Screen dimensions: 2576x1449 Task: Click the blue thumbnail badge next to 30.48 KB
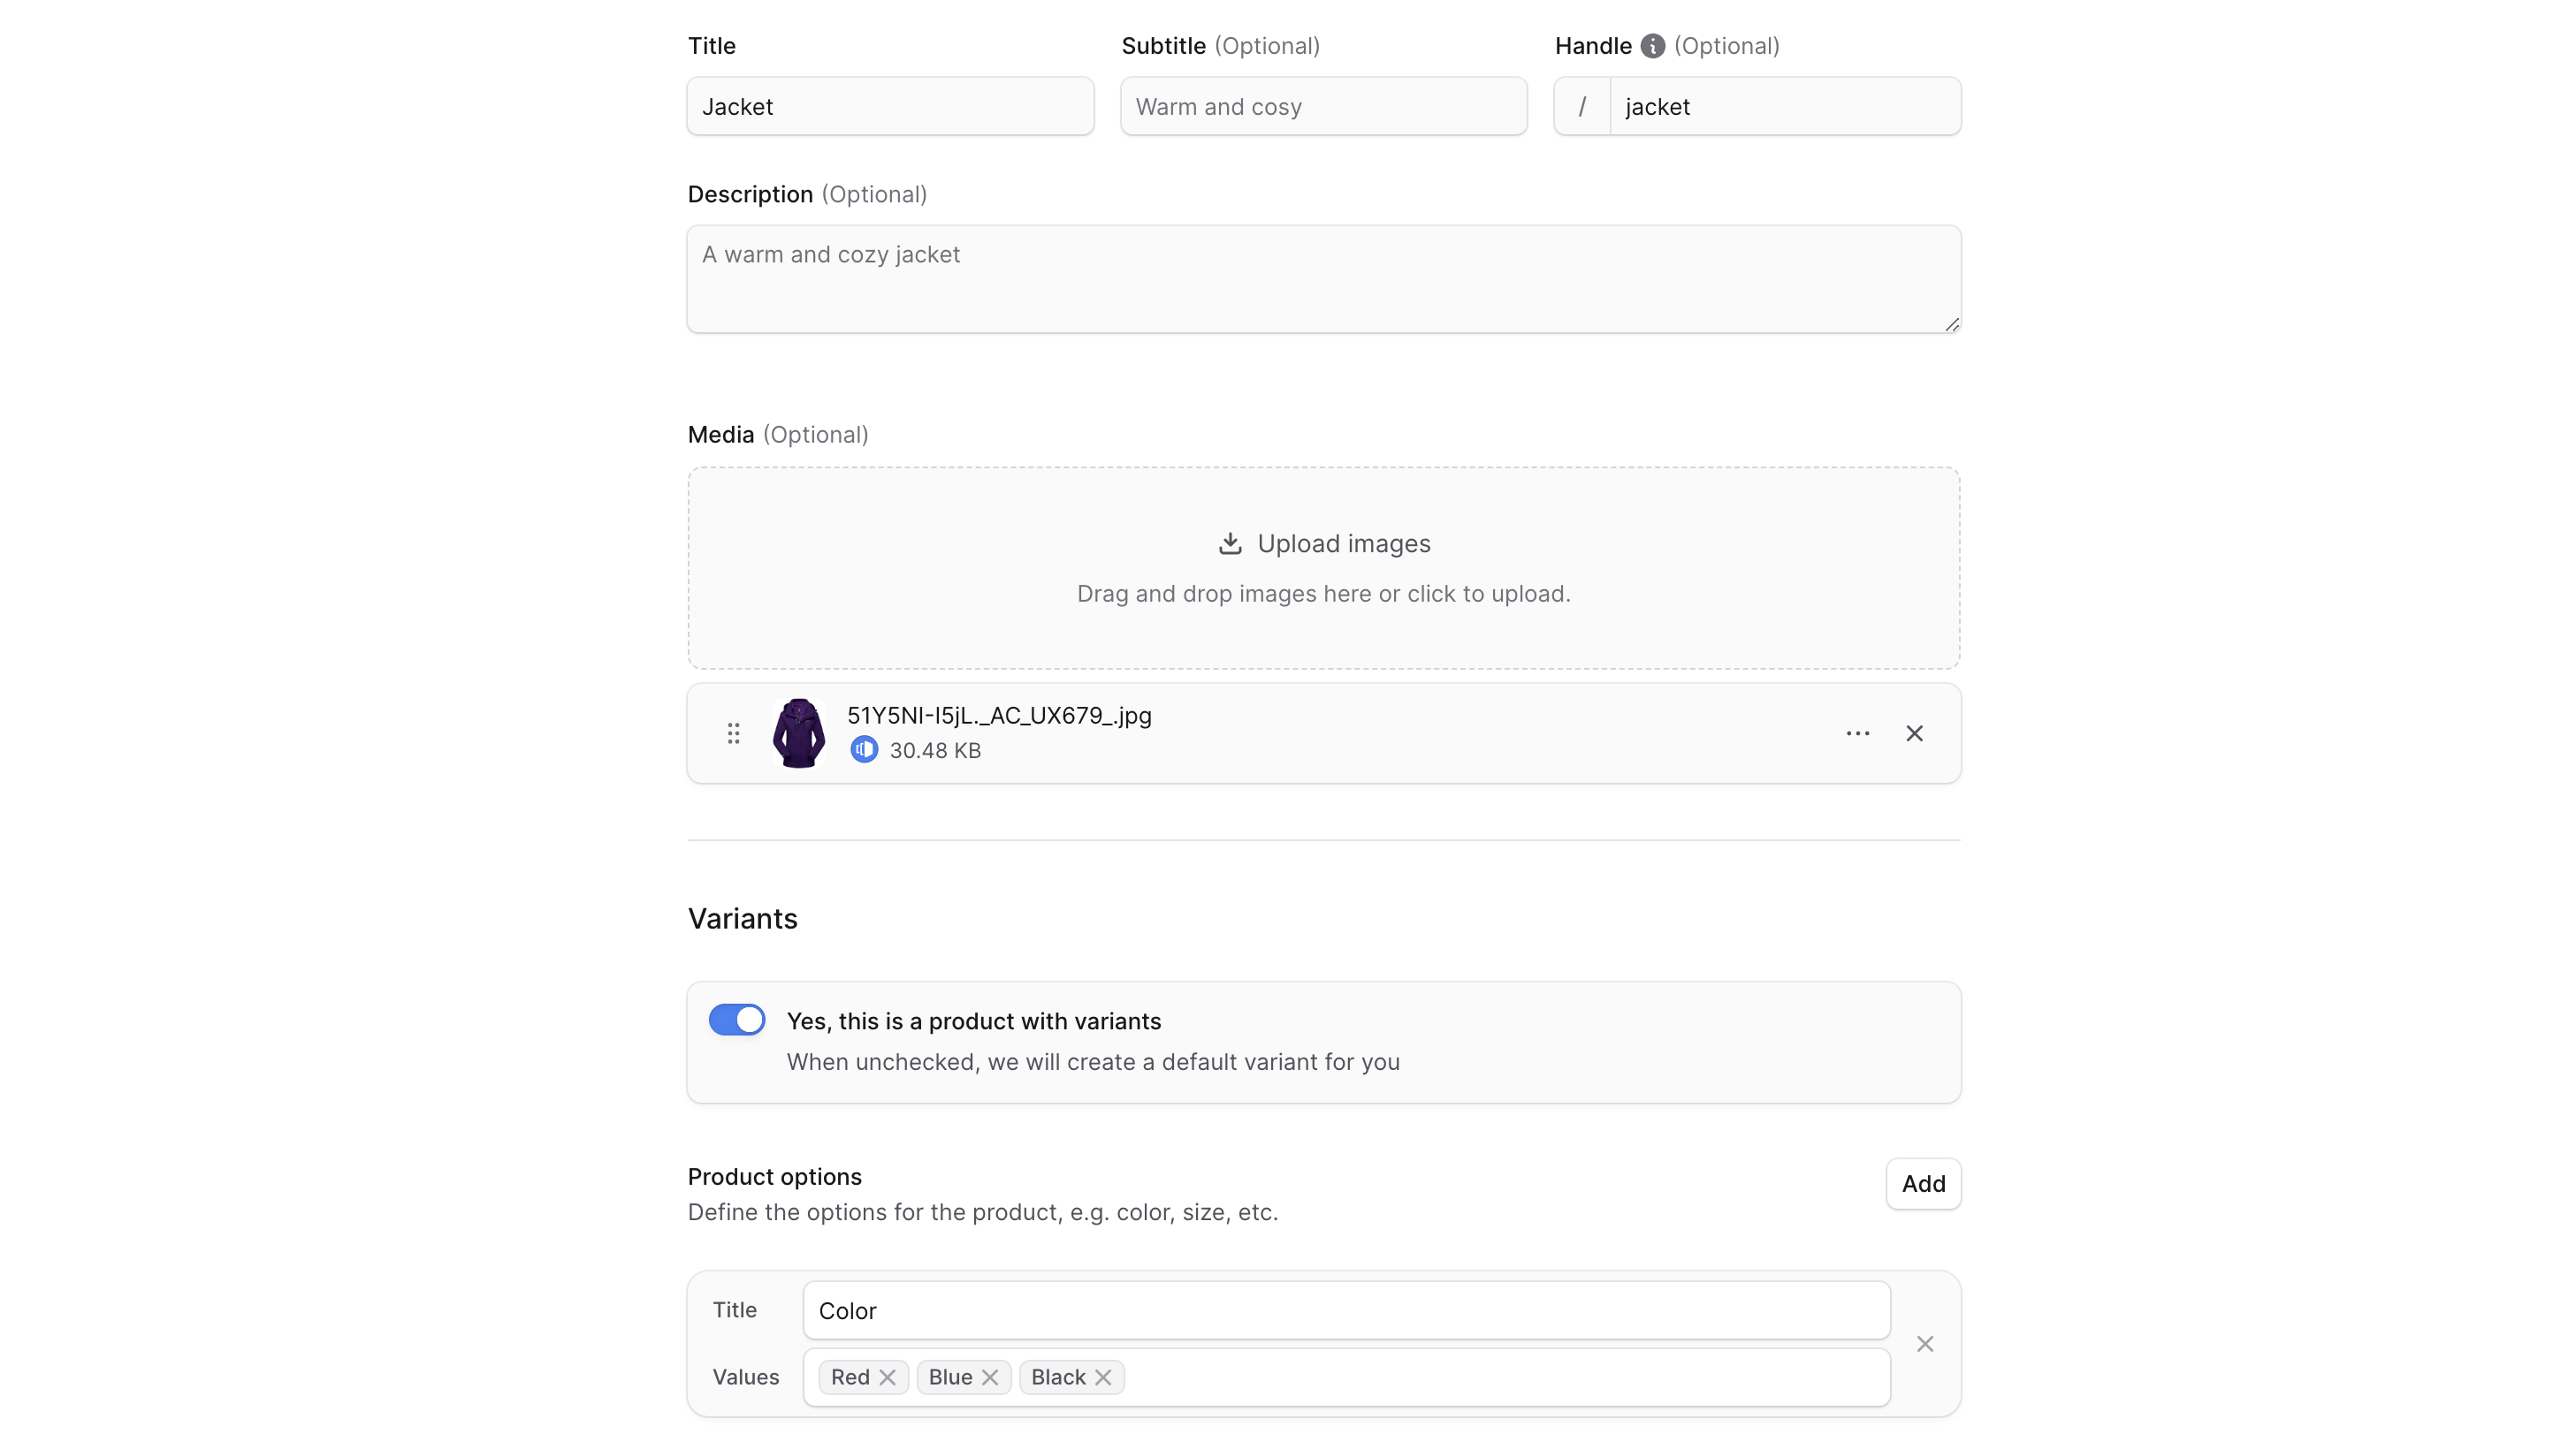click(864, 748)
